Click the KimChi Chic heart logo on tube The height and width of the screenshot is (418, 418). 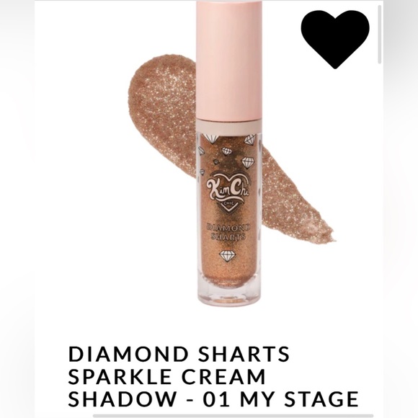point(228,190)
